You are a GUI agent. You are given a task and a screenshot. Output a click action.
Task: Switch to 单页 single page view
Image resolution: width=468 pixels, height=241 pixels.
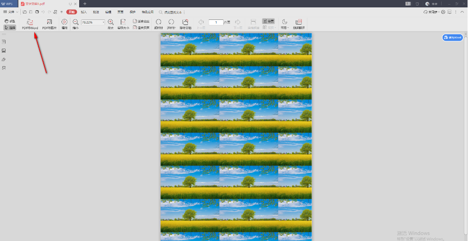[x=268, y=21]
